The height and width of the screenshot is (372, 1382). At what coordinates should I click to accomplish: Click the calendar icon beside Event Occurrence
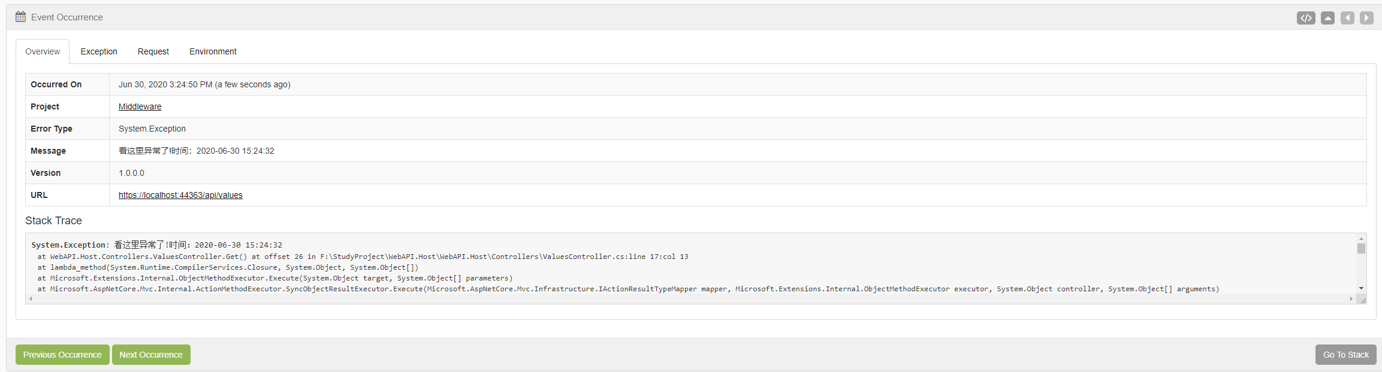click(21, 17)
